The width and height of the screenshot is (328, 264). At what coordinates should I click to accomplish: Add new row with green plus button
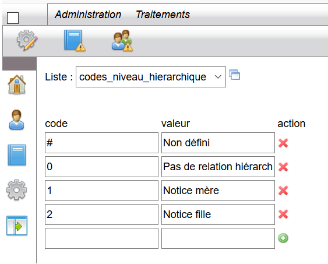click(283, 238)
